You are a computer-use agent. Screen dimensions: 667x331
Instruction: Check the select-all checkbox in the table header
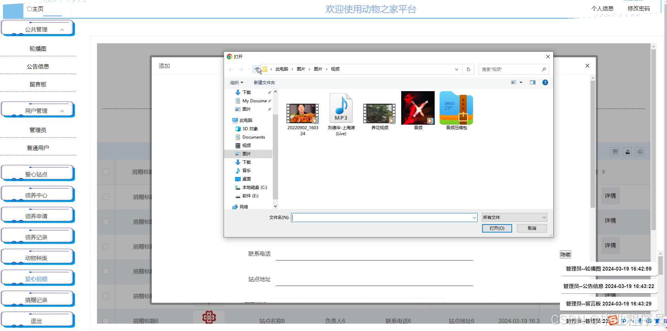[106, 151]
